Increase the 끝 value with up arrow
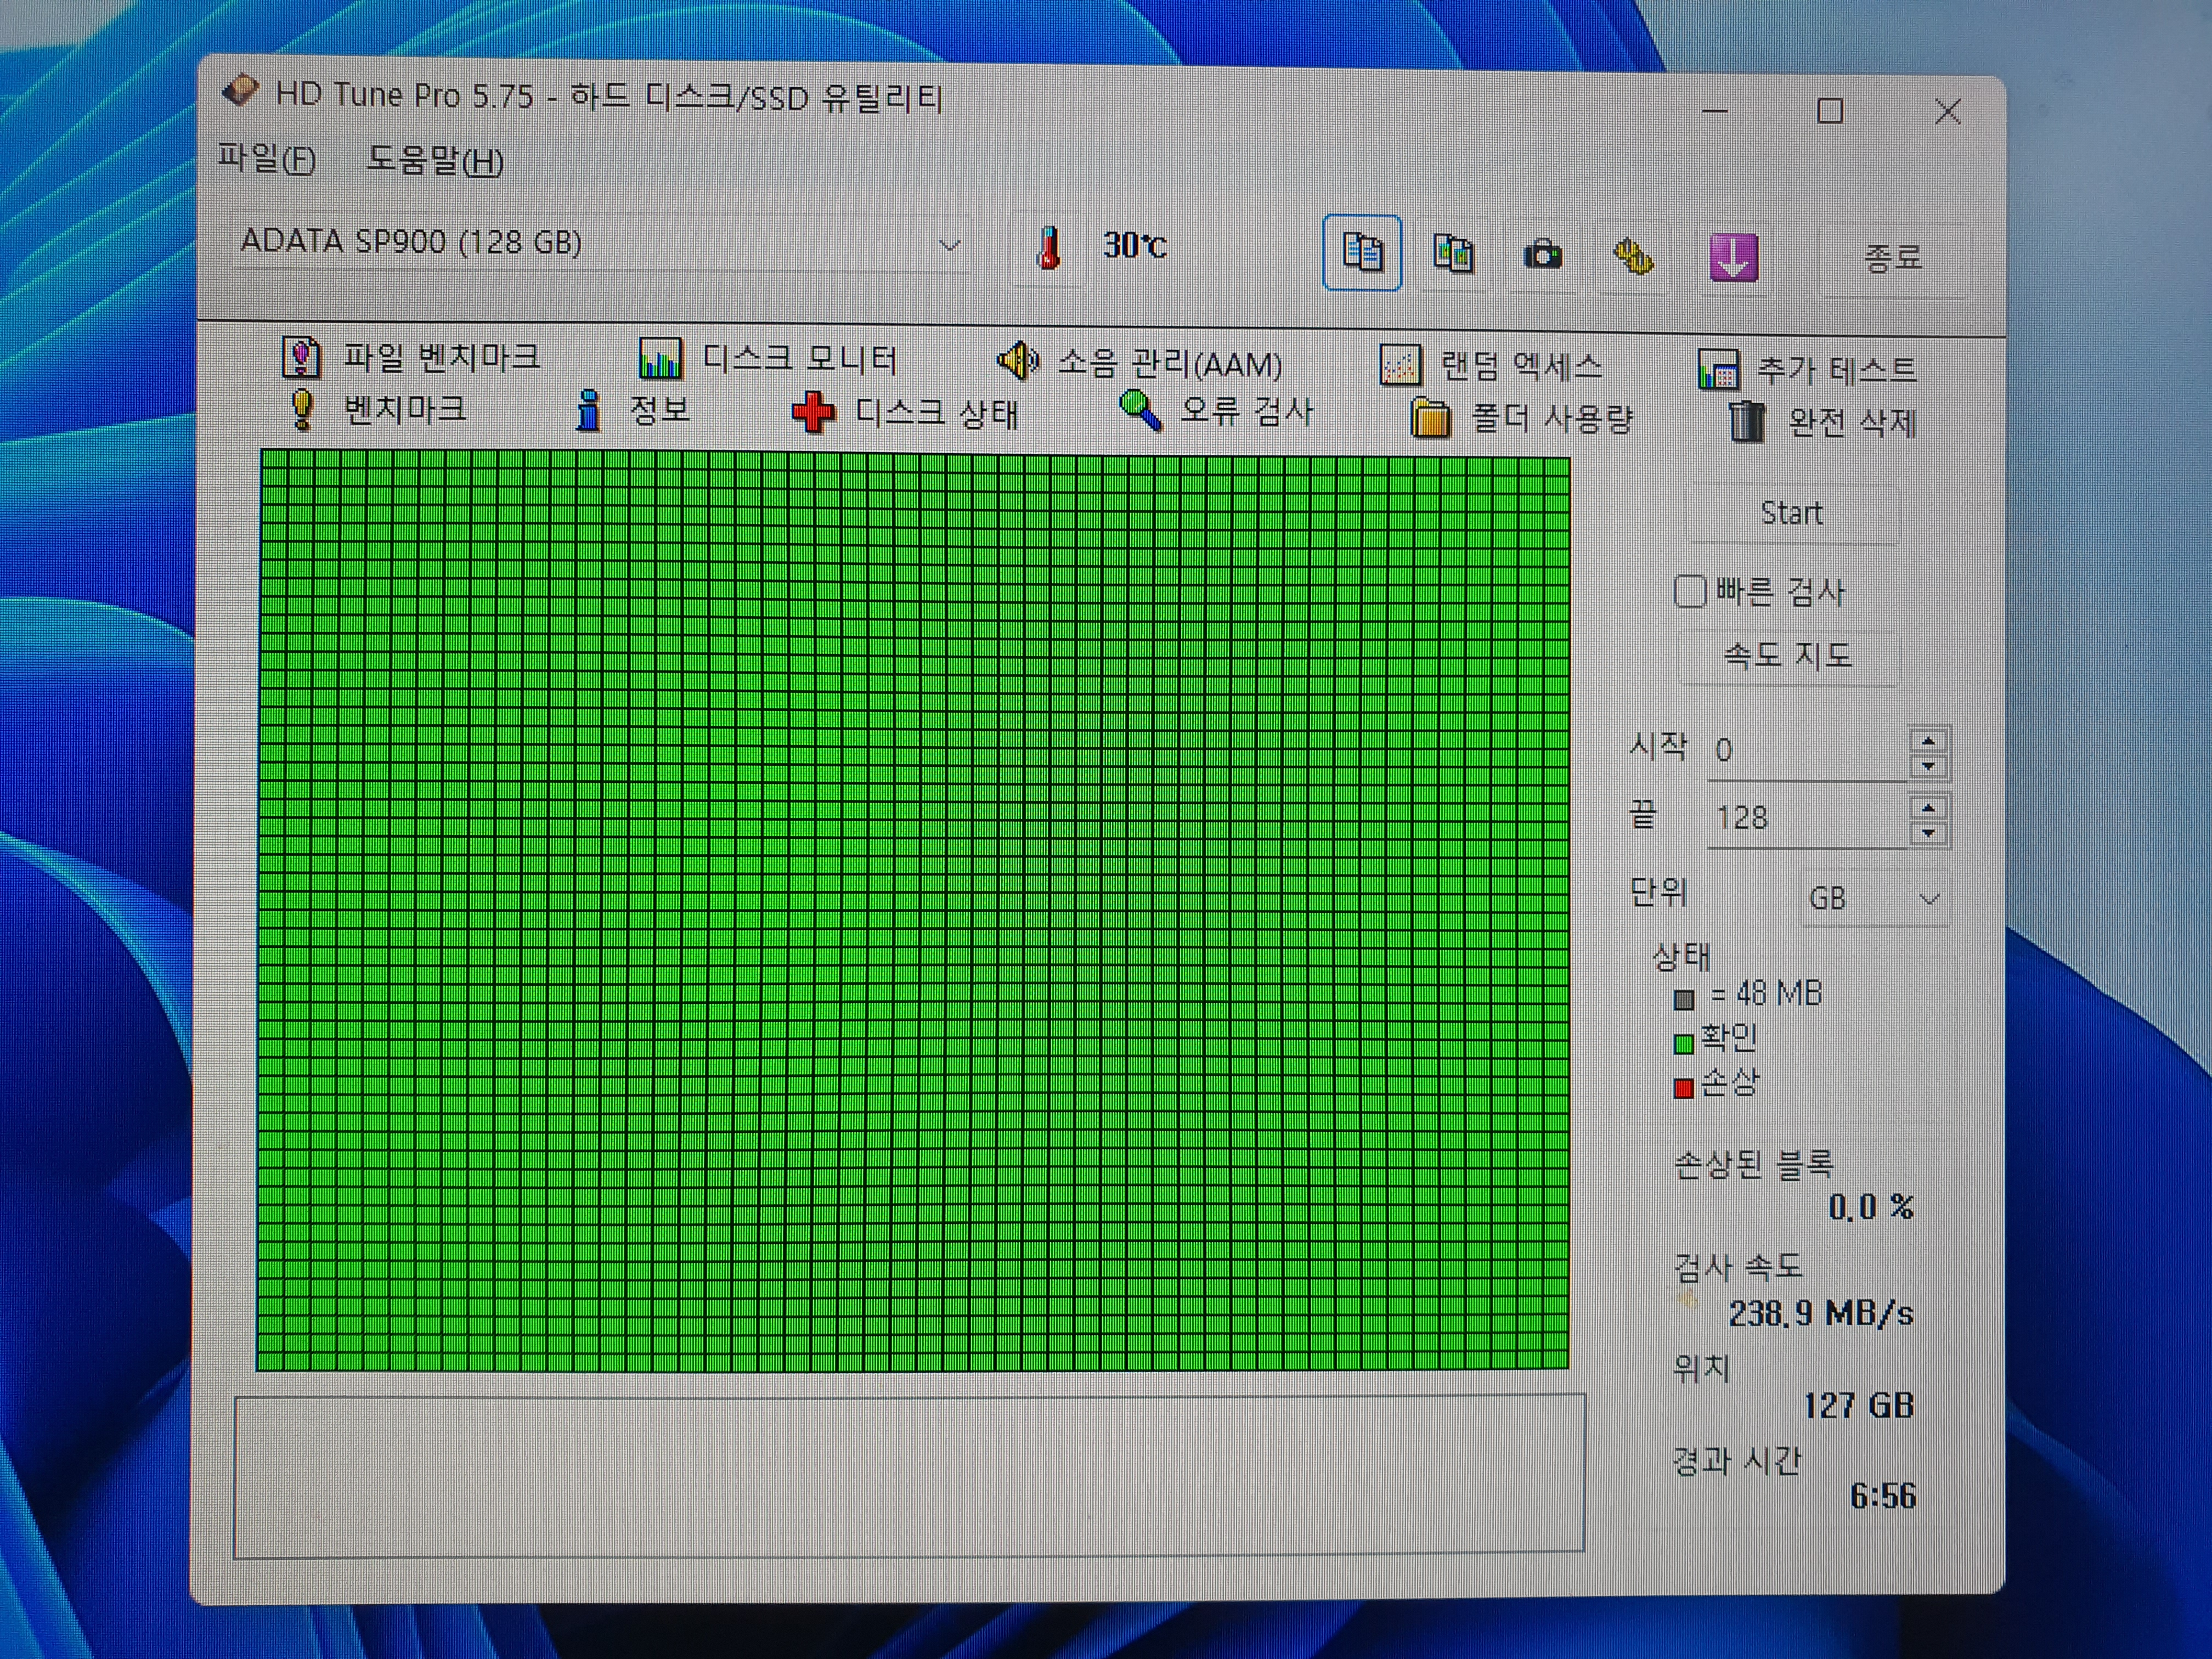2212x1659 pixels. [1928, 808]
